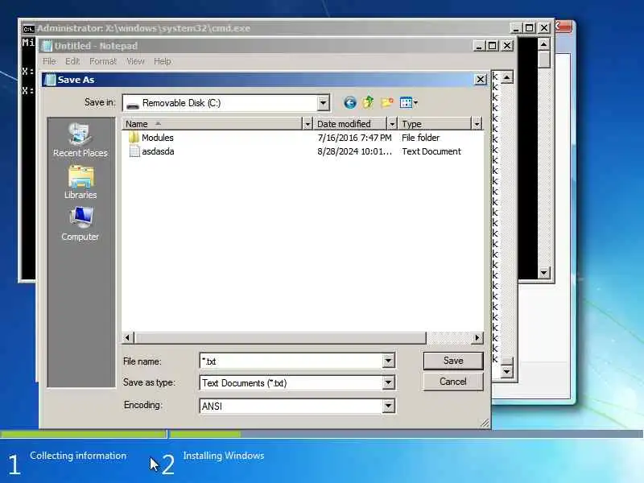Viewport: 644px width, 483px height.
Task: Open Notepad Help menu
Action: [163, 61]
